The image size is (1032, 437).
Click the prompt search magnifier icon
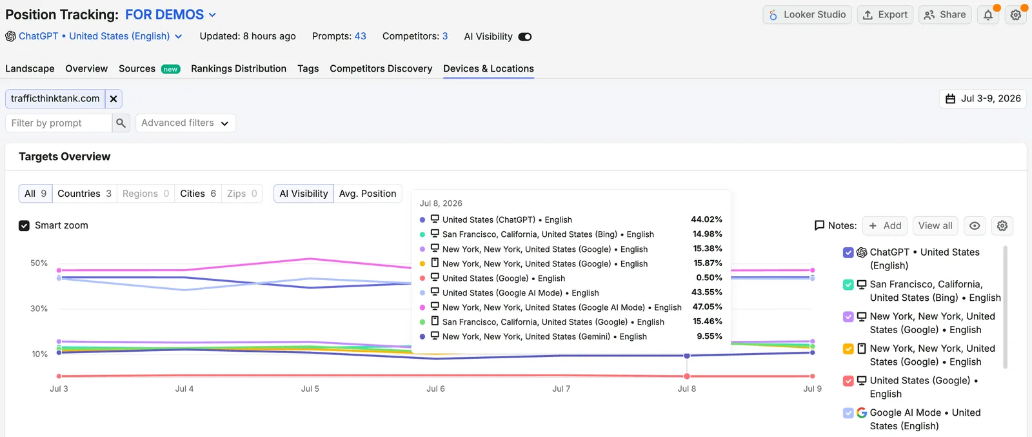click(121, 123)
